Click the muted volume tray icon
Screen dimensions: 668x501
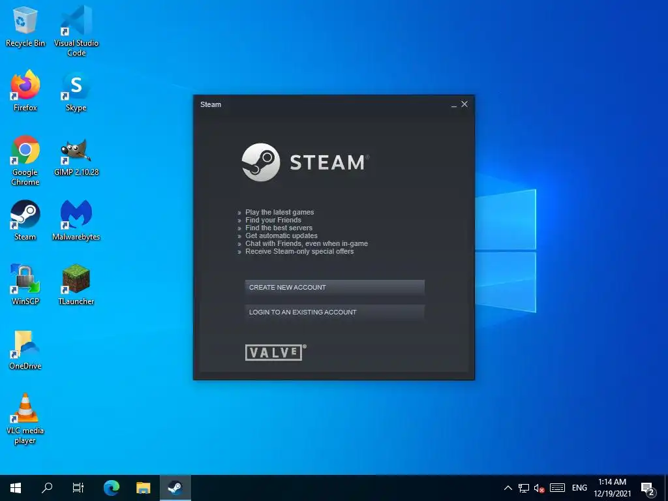(x=539, y=488)
